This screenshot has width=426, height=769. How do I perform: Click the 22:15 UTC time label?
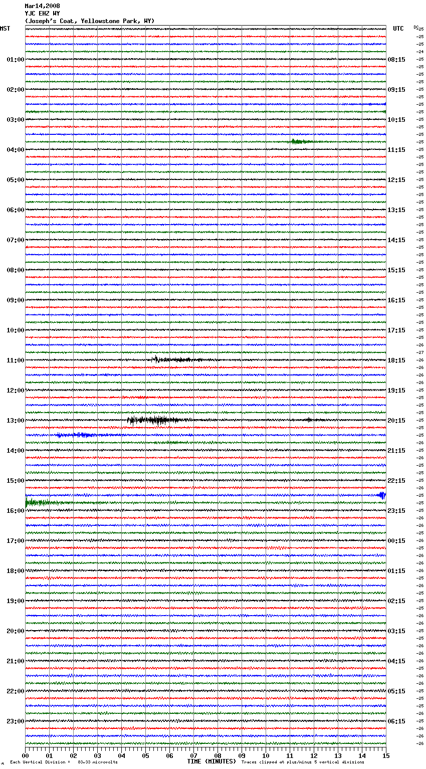pos(396,481)
